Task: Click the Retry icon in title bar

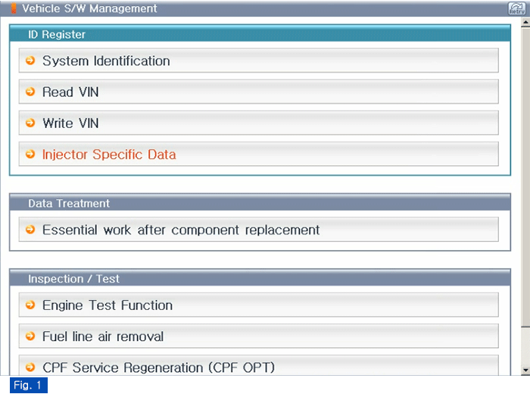Action: [x=517, y=8]
